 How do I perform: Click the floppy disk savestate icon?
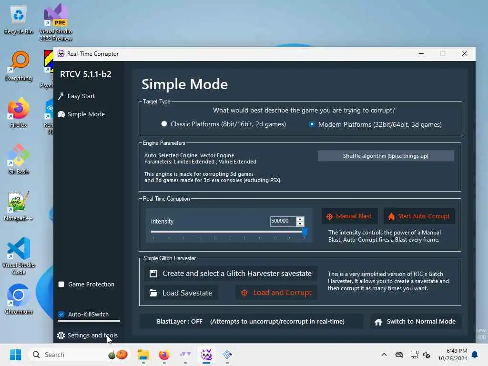click(x=153, y=274)
